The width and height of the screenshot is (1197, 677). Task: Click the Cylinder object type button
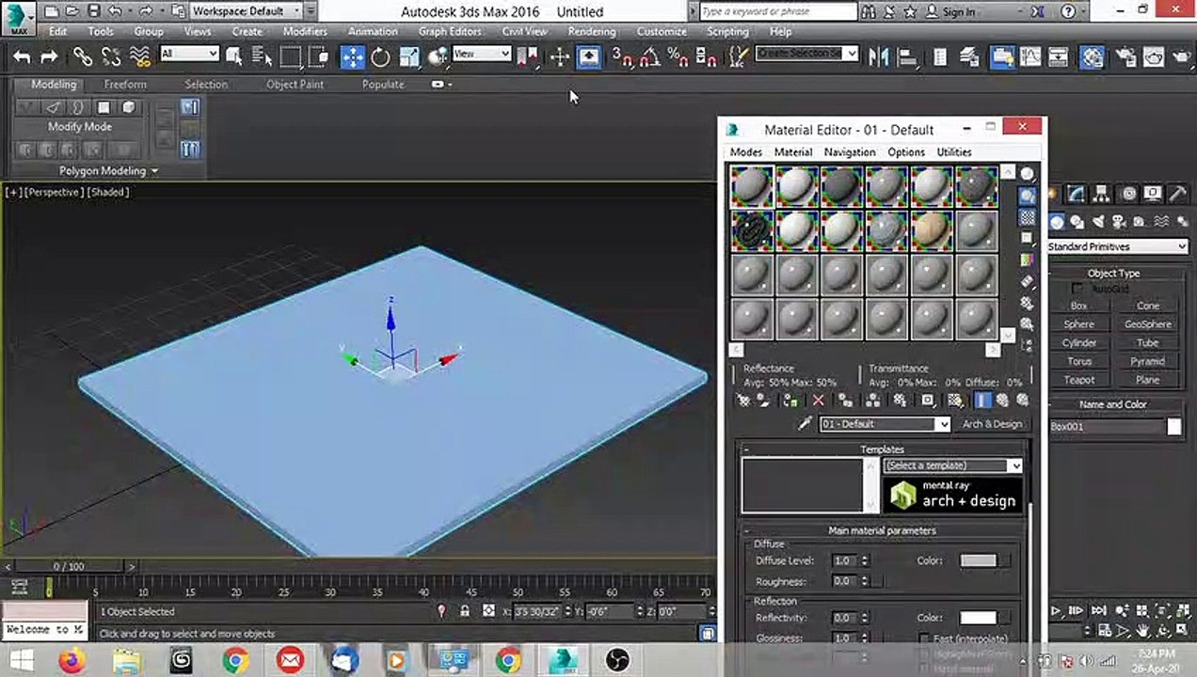tap(1079, 343)
